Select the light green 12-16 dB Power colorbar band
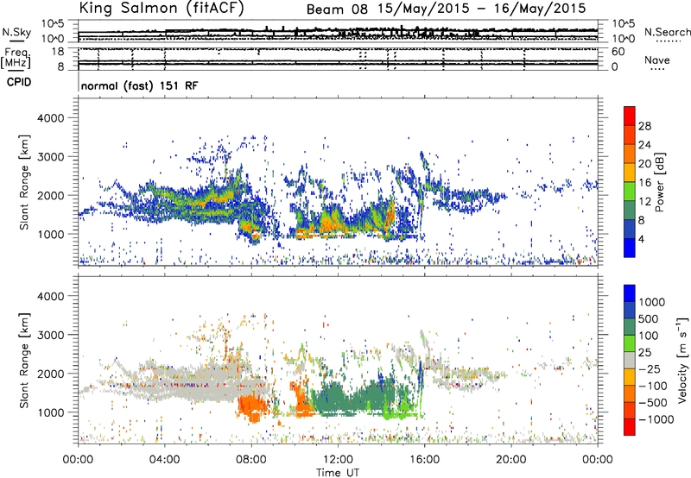 [630, 191]
